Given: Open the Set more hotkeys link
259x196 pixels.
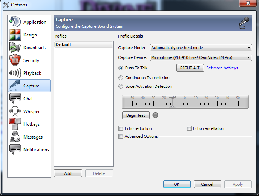Looking at the screenshot, I should click(x=222, y=68).
